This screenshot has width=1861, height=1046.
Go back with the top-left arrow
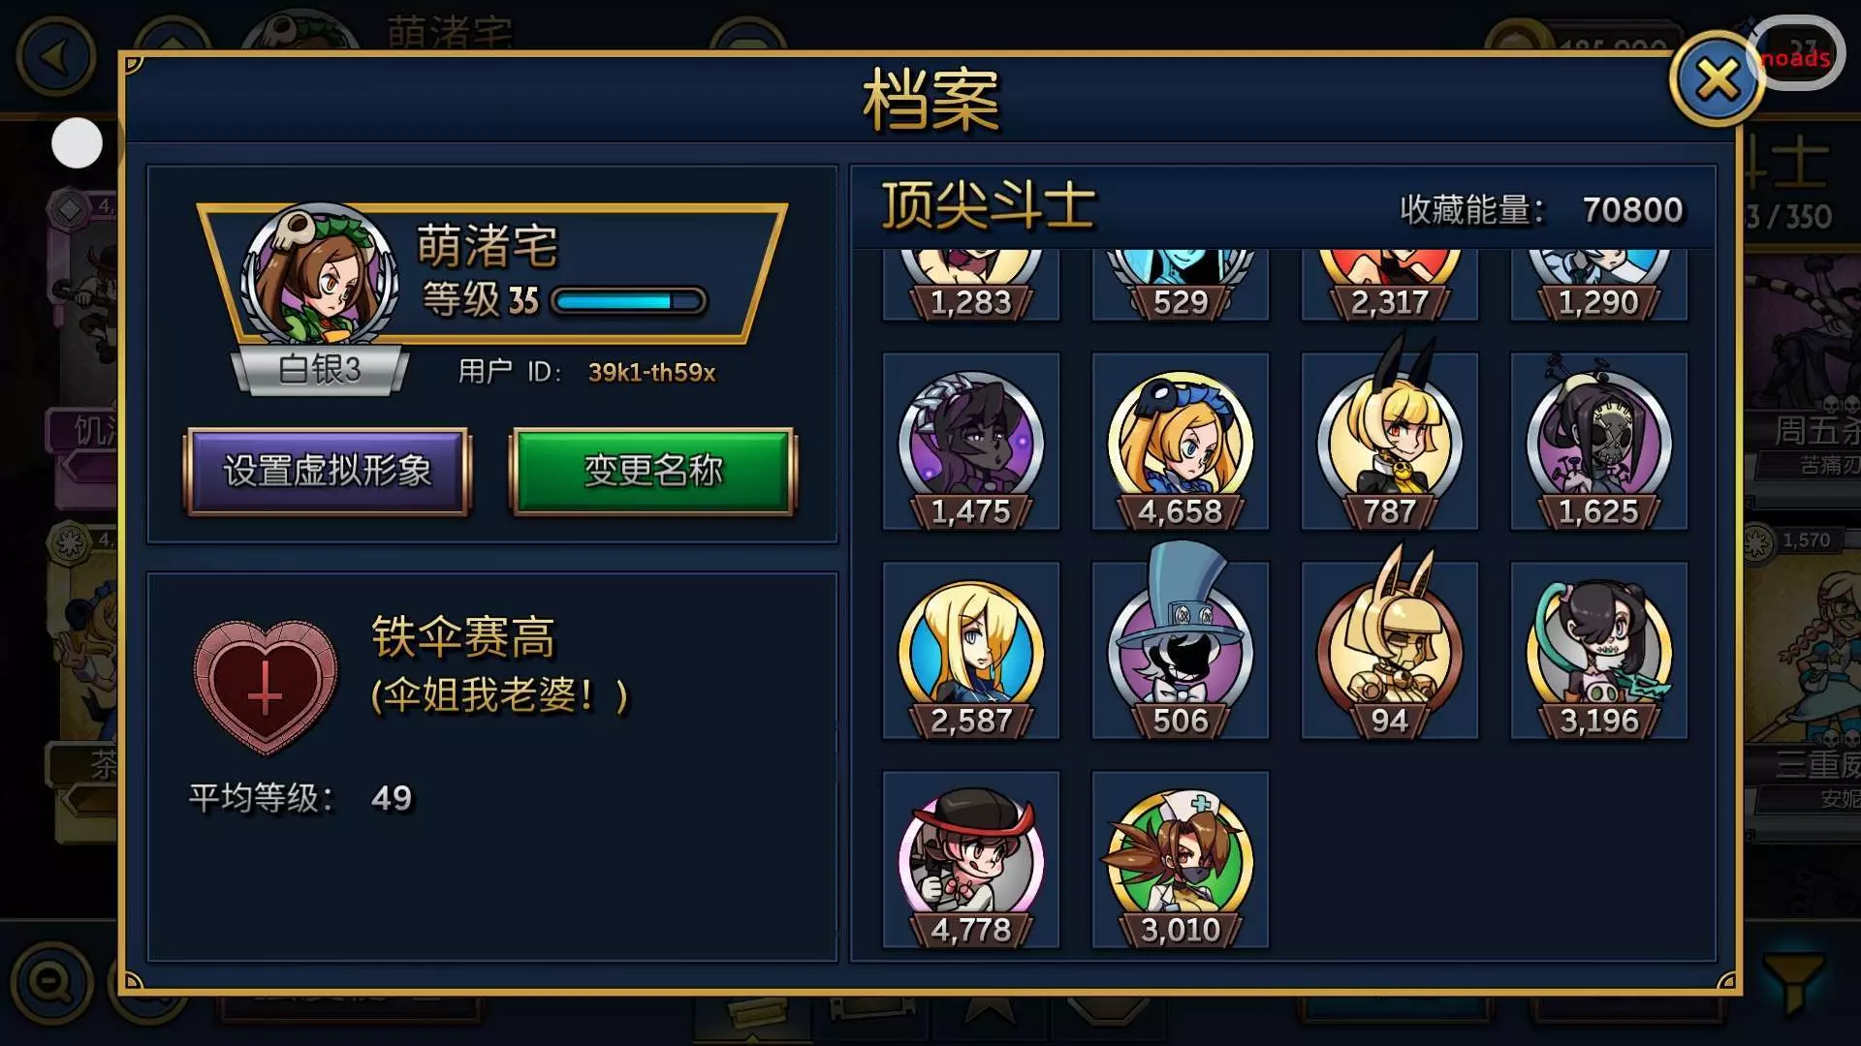click(x=55, y=56)
